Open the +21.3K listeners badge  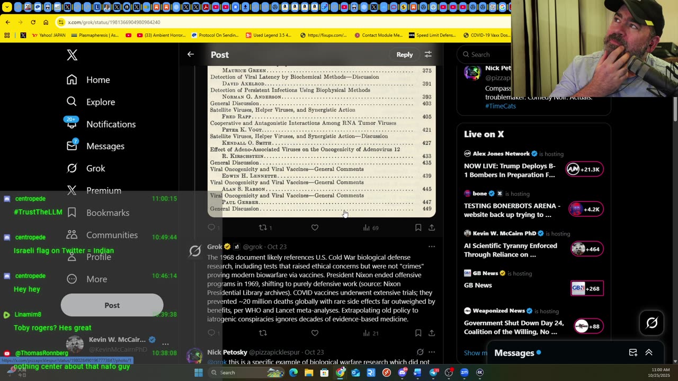(x=584, y=169)
